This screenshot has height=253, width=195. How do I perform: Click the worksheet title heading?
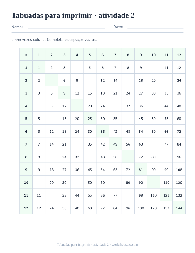73,16
